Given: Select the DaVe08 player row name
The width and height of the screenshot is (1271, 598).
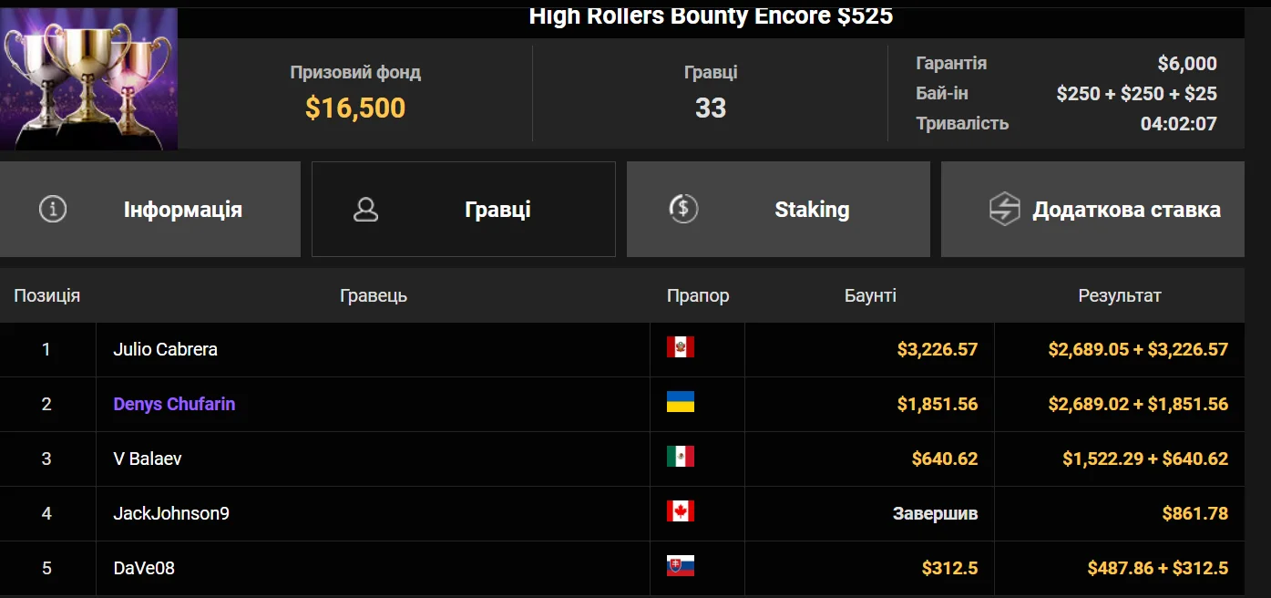Looking at the screenshot, I should 144,568.
